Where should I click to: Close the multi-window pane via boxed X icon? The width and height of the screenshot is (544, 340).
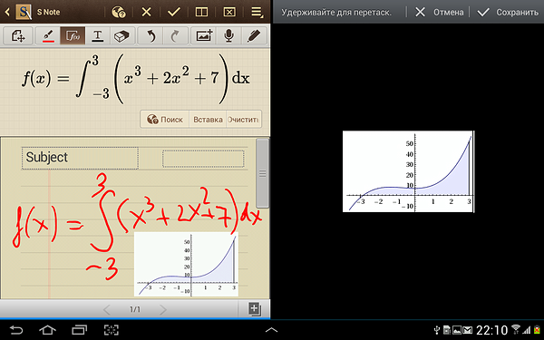tap(229, 12)
